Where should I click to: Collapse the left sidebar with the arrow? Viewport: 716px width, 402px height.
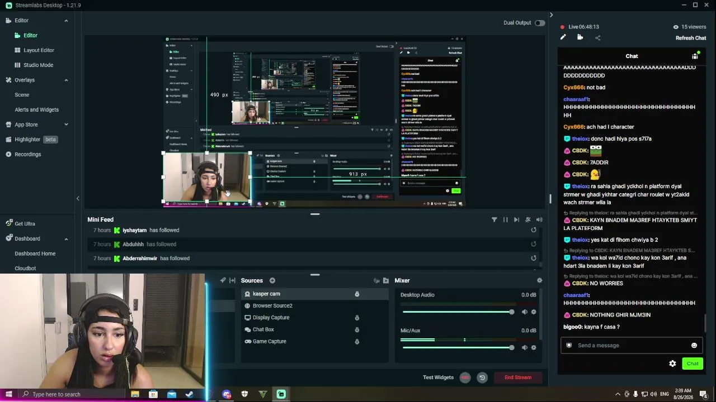click(x=78, y=198)
